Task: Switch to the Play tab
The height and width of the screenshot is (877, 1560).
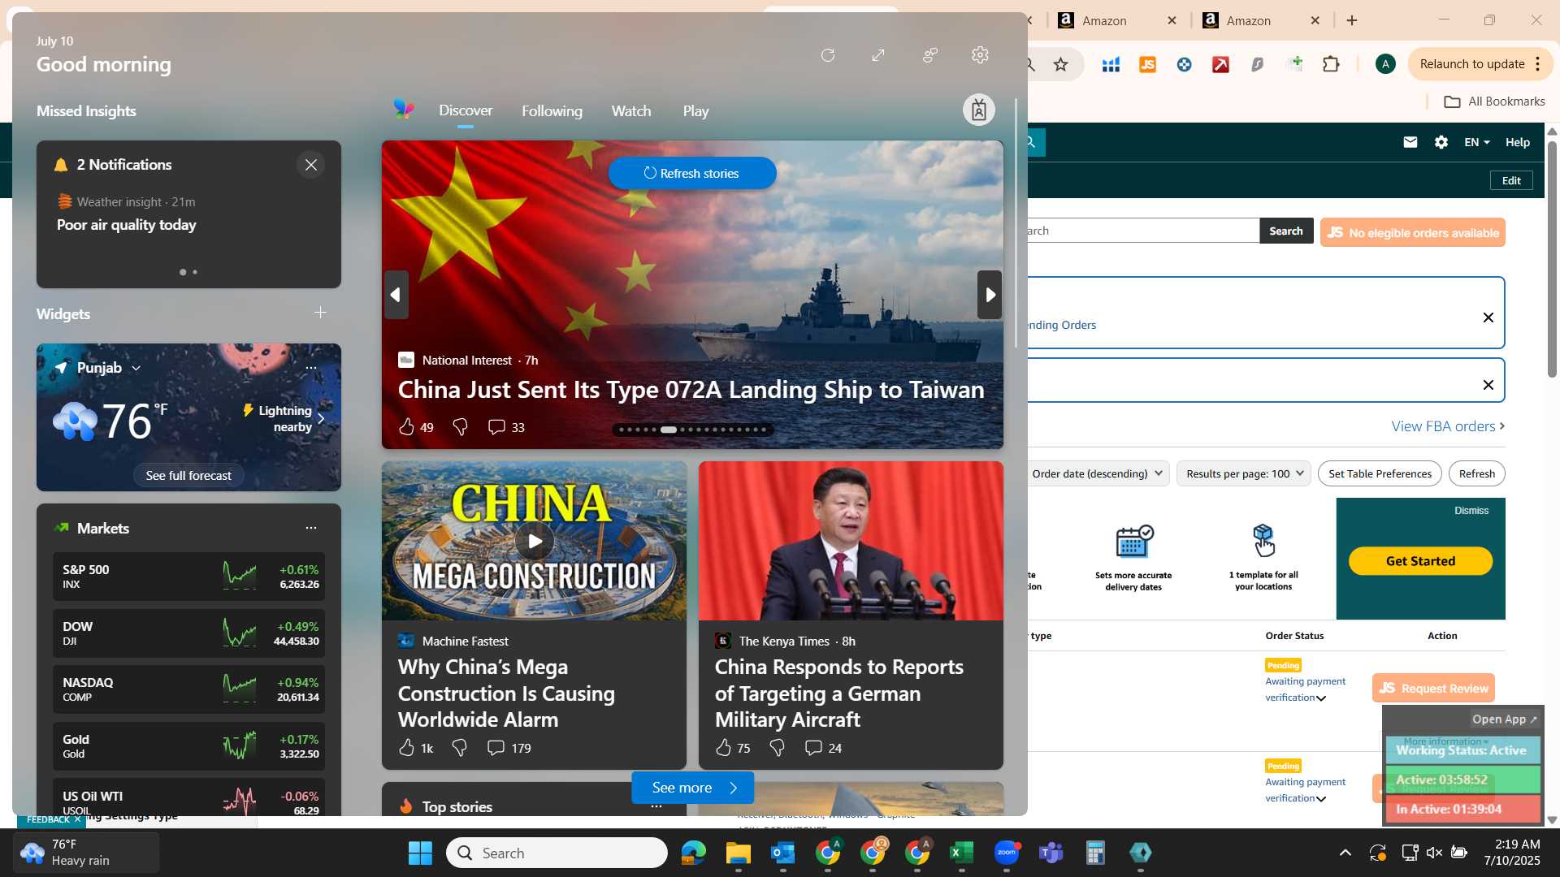Action: [695, 110]
